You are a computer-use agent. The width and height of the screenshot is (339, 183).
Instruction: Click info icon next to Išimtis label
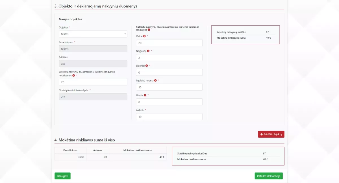(x=145, y=95)
